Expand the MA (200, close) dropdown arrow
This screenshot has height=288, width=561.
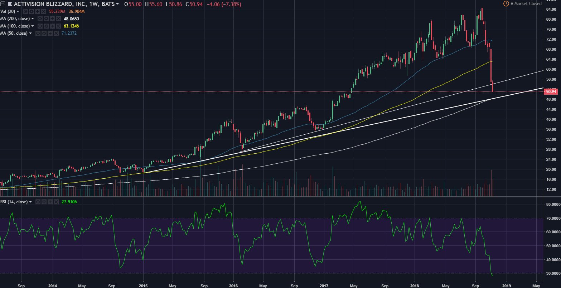coord(33,19)
